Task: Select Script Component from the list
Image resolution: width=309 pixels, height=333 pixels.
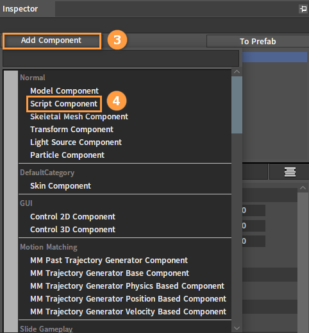Action: point(63,104)
